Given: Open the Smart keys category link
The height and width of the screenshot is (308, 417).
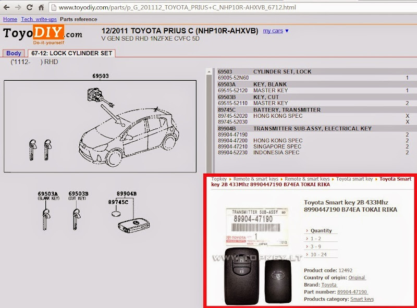Looking at the screenshot, I should point(362,299).
